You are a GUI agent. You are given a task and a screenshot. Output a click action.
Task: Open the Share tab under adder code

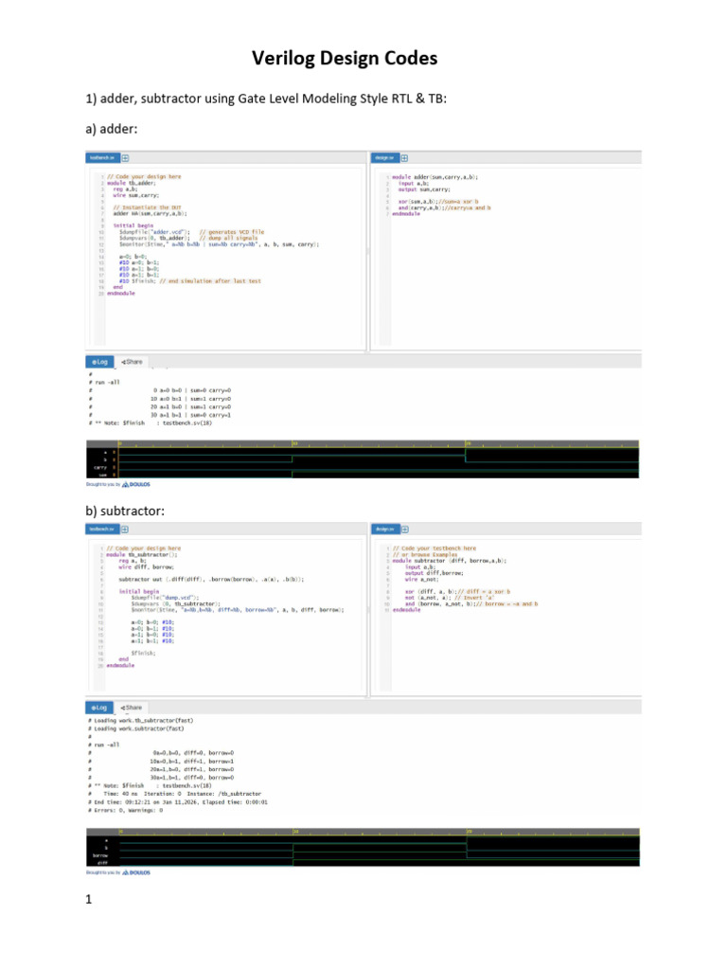point(132,362)
